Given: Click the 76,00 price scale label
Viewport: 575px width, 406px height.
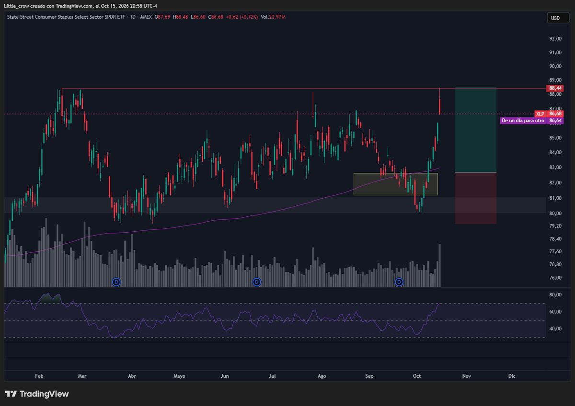Looking at the screenshot, I should pos(555,278).
